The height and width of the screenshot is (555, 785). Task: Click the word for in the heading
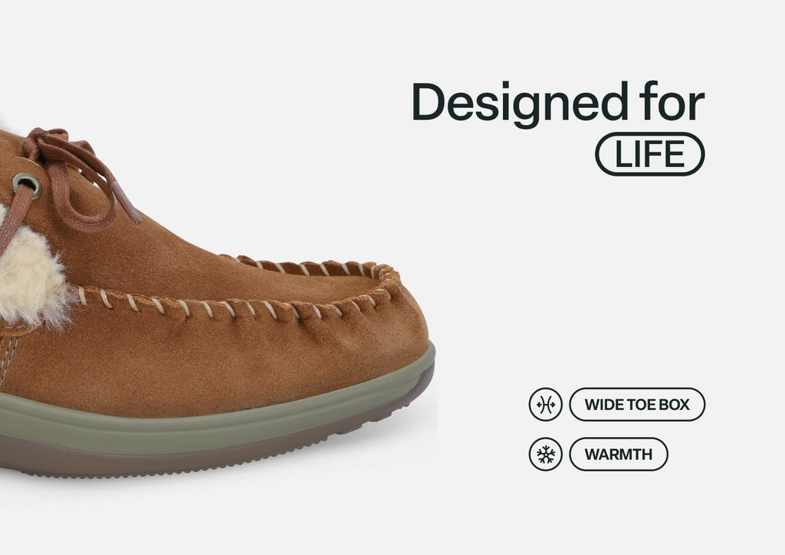pyautogui.click(x=672, y=102)
